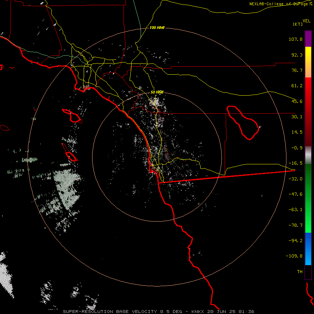This screenshot has width=314, height=314.
Task: Click the KNKX station identifier in caption
Action: point(199,312)
